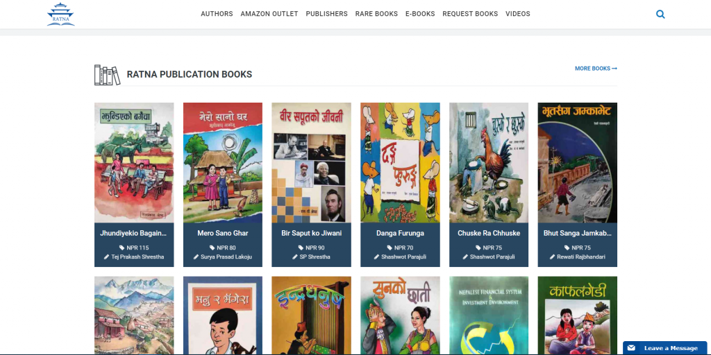
Task: Click the price tag icon for NPR 70
Action: pos(390,248)
